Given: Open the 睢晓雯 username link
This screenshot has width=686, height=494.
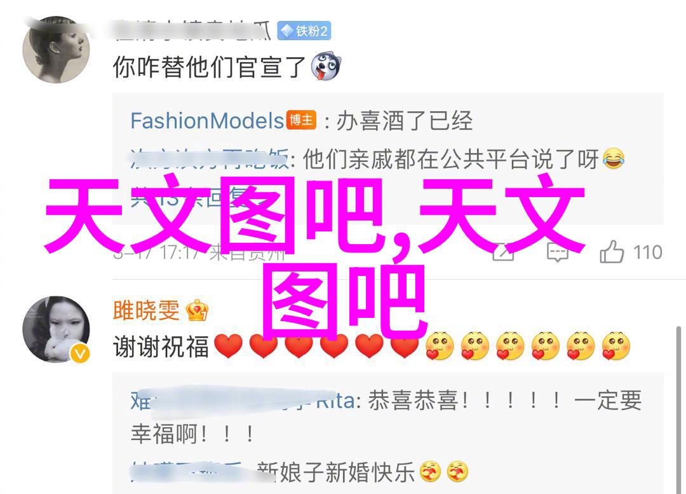Looking at the screenshot, I should 146,310.
